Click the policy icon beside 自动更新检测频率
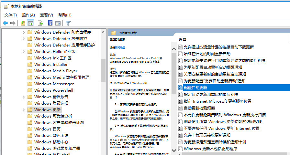This screenshot has width=290, height=155. pos(180,108)
